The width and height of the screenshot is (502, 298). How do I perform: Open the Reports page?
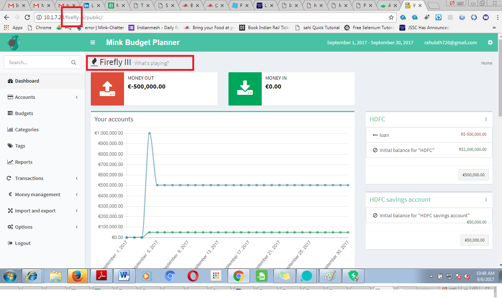(42, 162)
